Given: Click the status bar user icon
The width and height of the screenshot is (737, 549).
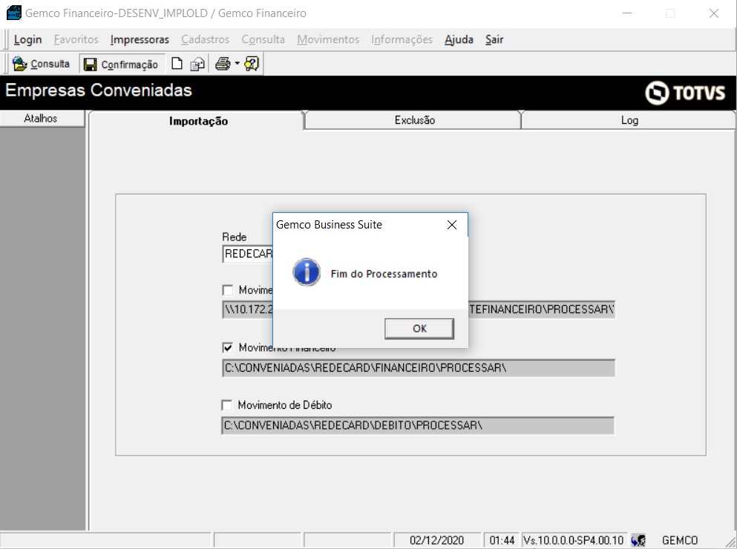Looking at the screenshot, I should coord(638,540).
